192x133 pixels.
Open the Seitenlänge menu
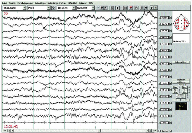[40, 3]
